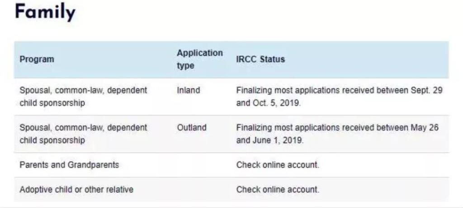Viewport: 463px width, 208px height.
Task: Click Check online account for Adoptive child
Action: tap(278, 190)
